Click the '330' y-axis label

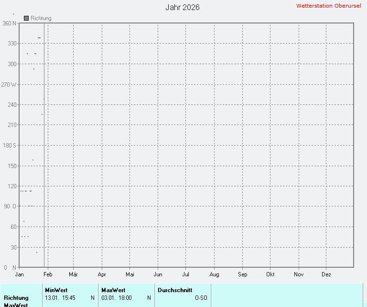pyautogui.click(x=12, y=44)
